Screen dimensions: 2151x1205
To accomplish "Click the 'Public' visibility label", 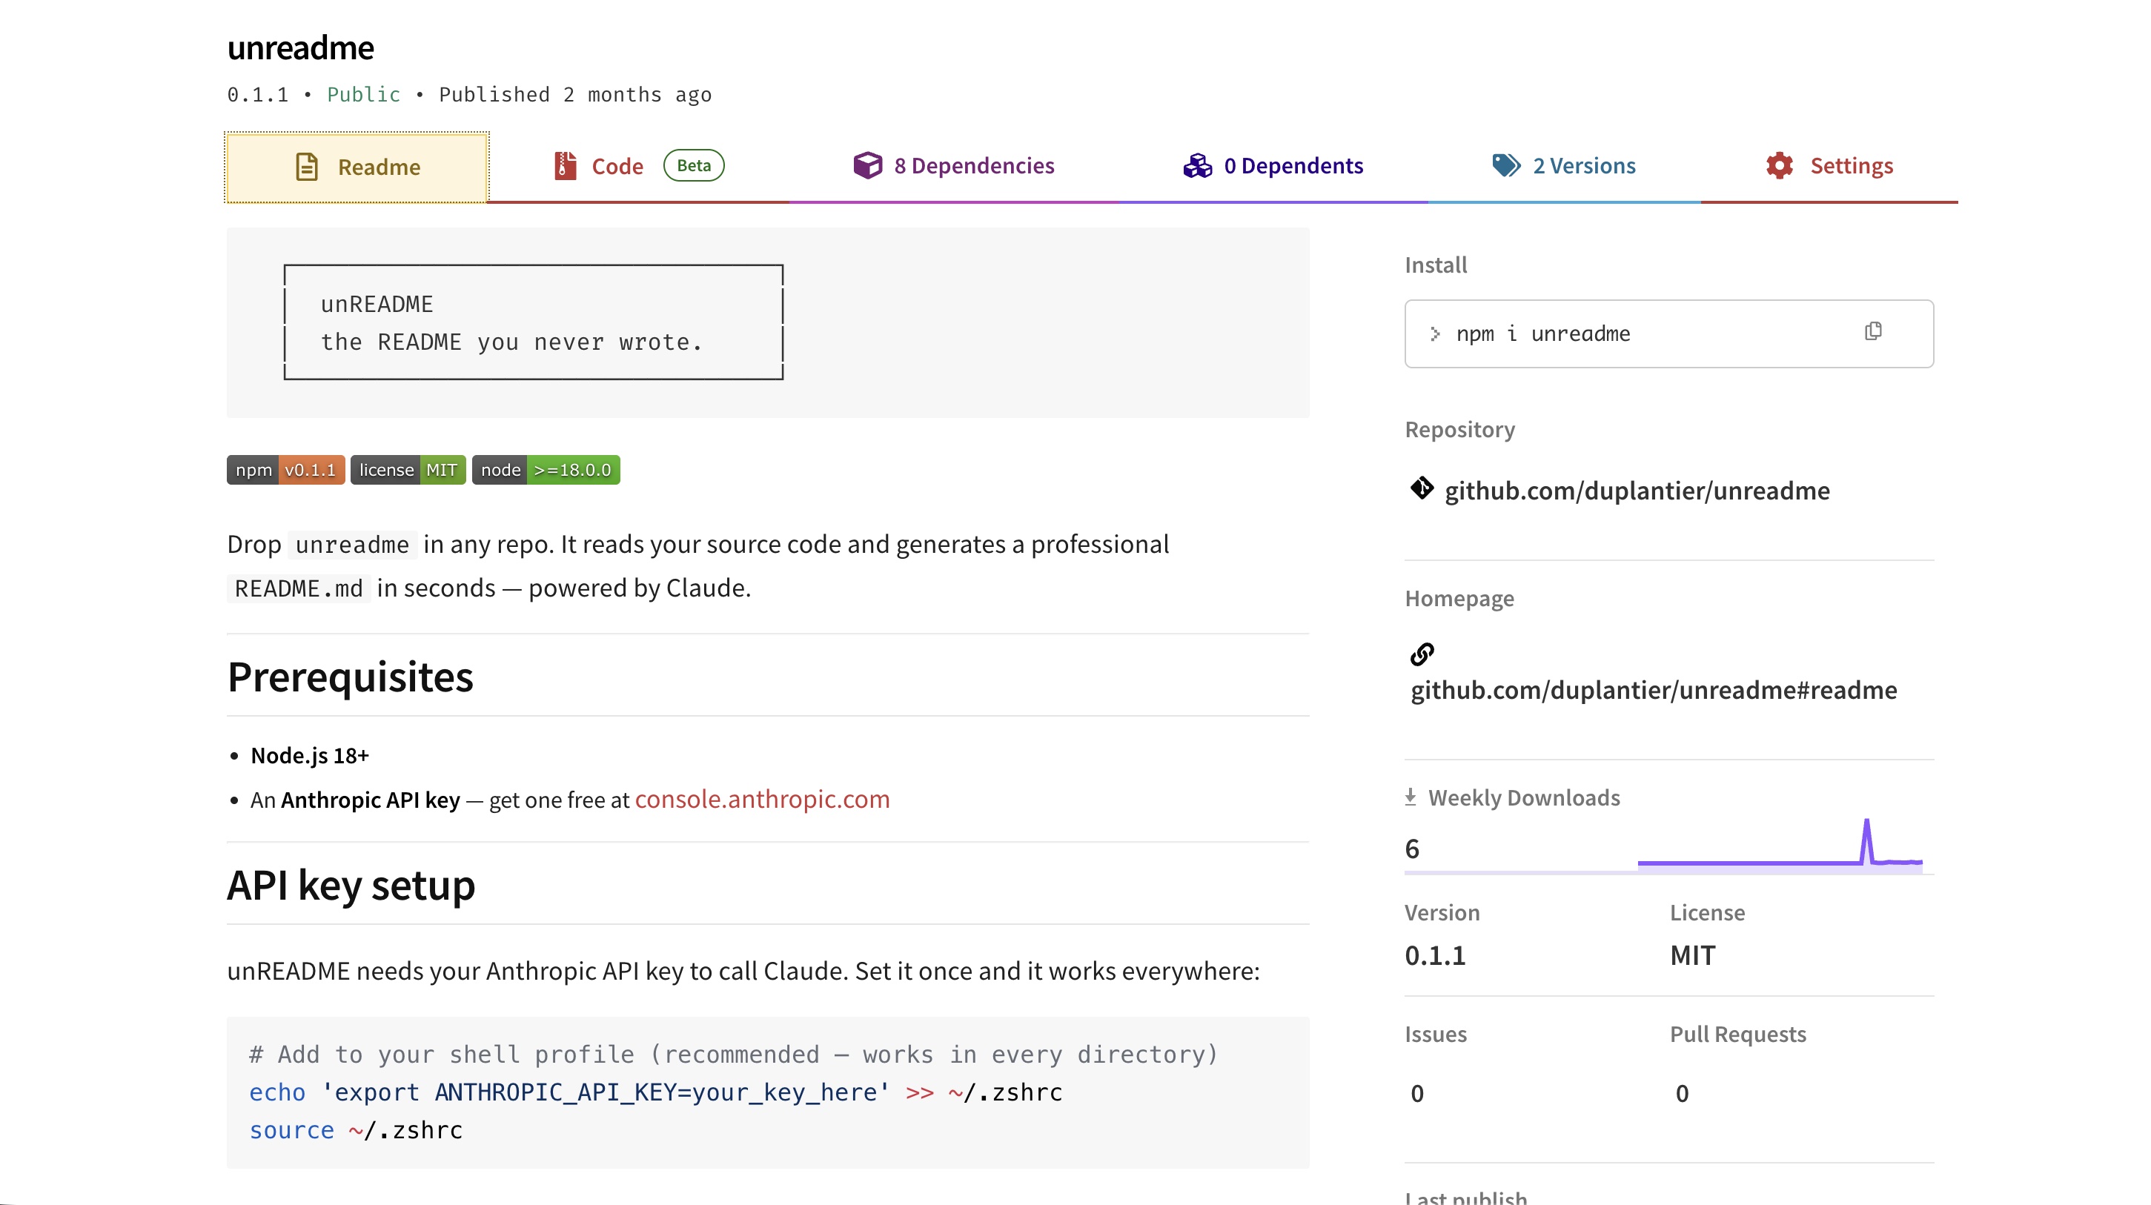I will pyautogui.click(x=363, y=94).
